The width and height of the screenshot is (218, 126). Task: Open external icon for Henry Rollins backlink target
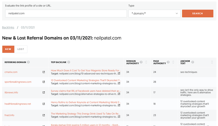click(119, 105)
